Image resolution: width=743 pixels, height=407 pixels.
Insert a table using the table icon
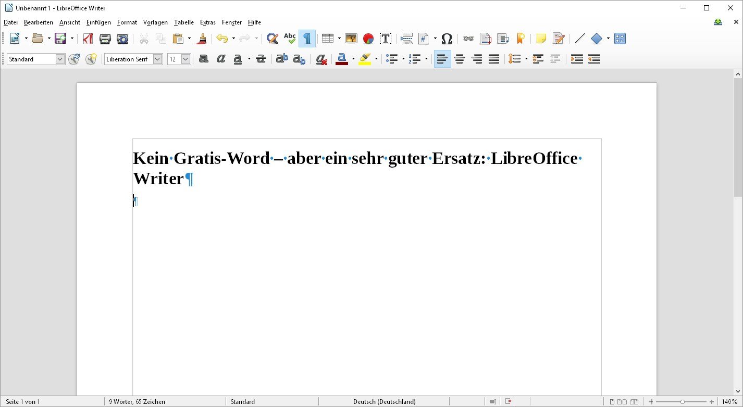tap(328, 39)
